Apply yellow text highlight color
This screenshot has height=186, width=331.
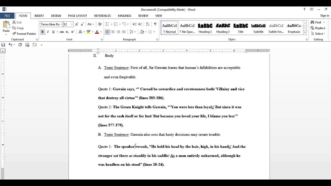[x=88, y=32]
